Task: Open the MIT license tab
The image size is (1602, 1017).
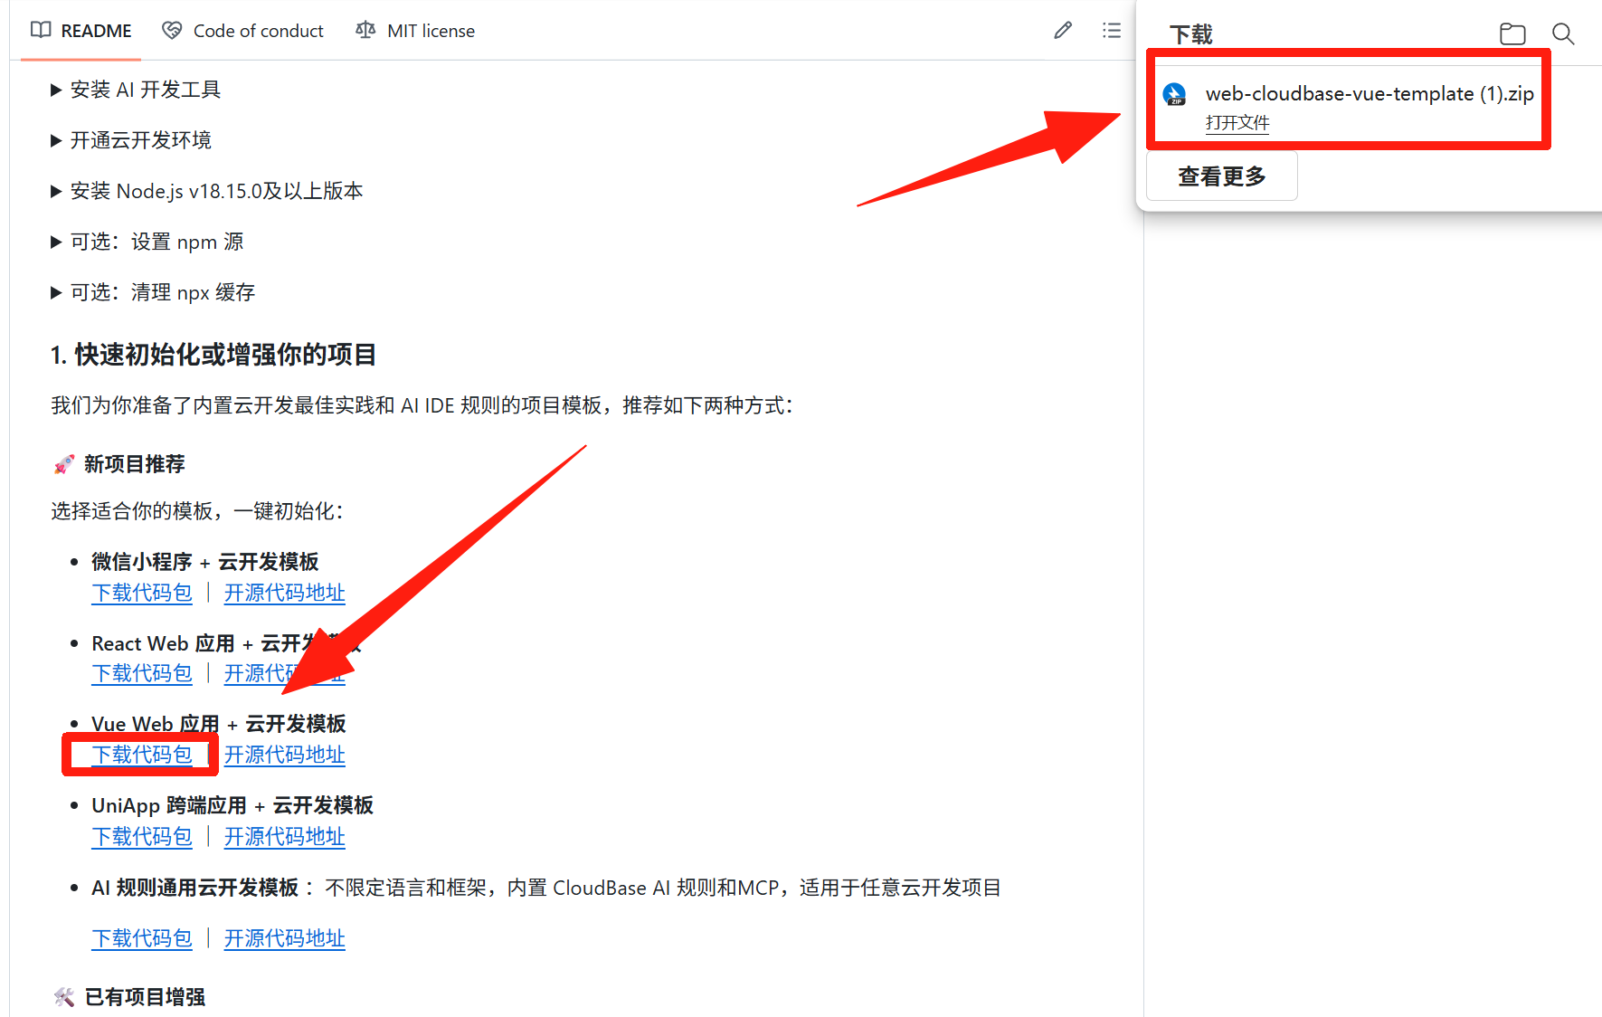Action: point(415,31)
